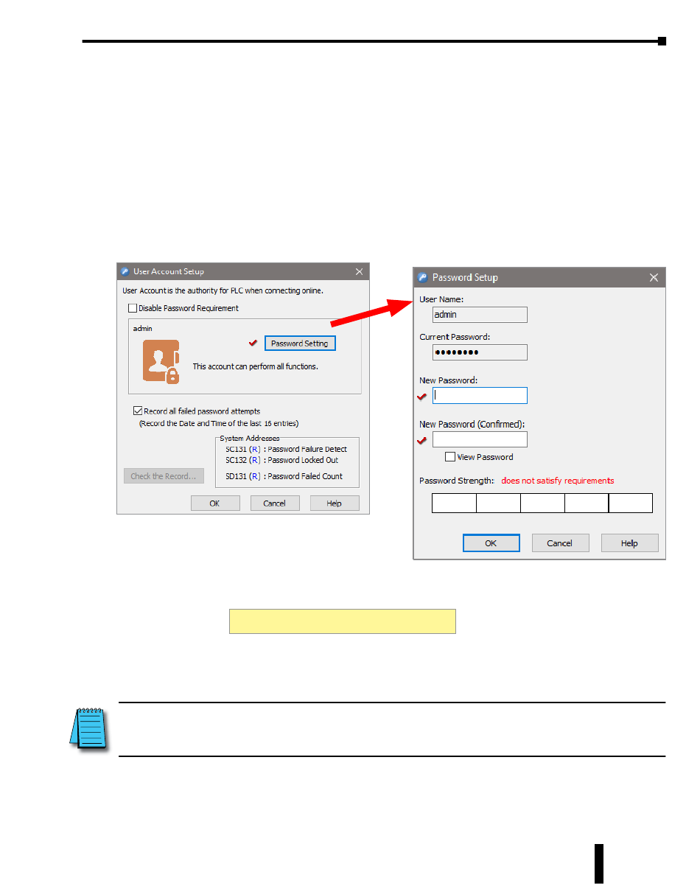Click the Current Password field
Viewport: 700px width, 889px height.
[x=480, y=352]
